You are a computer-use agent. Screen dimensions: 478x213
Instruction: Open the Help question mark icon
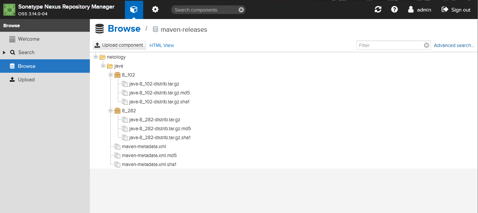[394, 10]
